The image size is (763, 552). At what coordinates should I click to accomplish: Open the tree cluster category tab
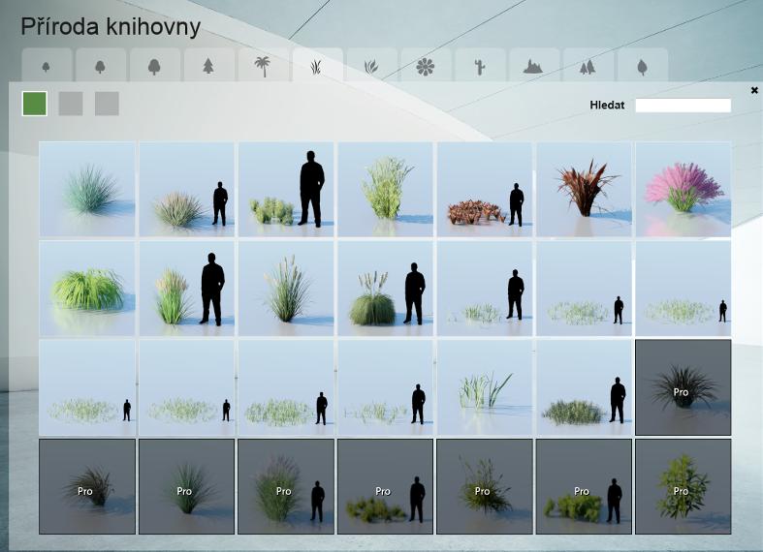[x=588, y=65]
